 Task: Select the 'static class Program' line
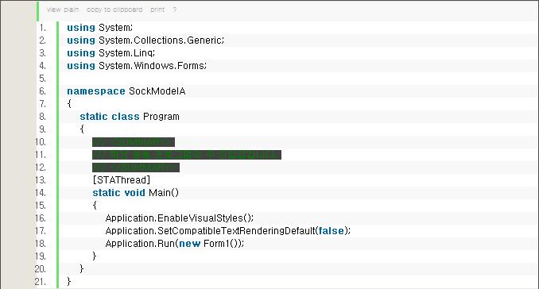pos(130,117)
